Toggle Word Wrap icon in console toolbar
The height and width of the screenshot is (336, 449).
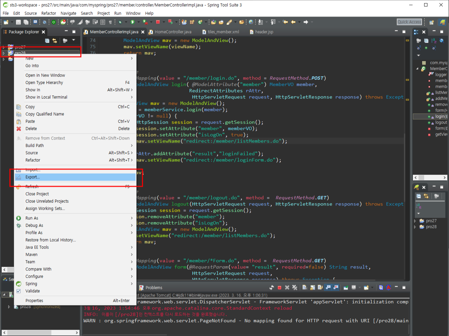(320, 288)
